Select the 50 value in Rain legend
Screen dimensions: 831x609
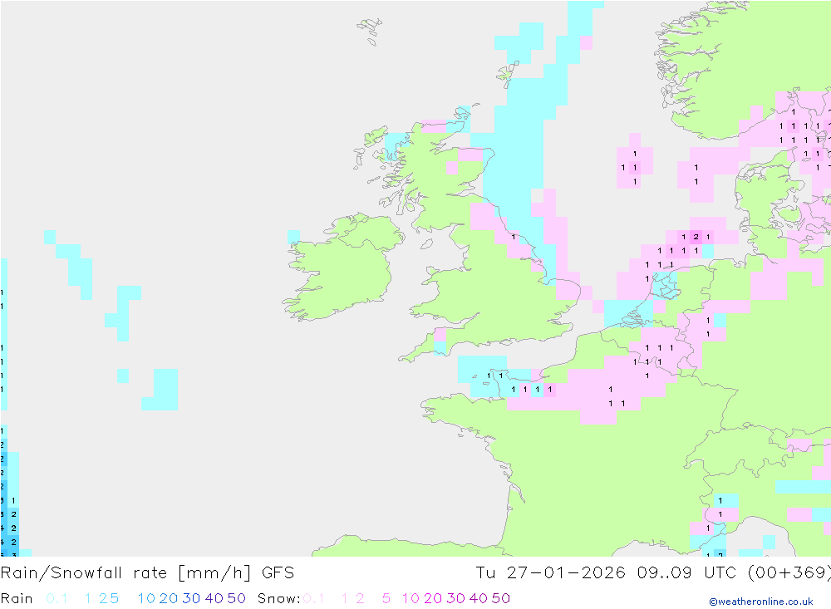coord(236,598)
